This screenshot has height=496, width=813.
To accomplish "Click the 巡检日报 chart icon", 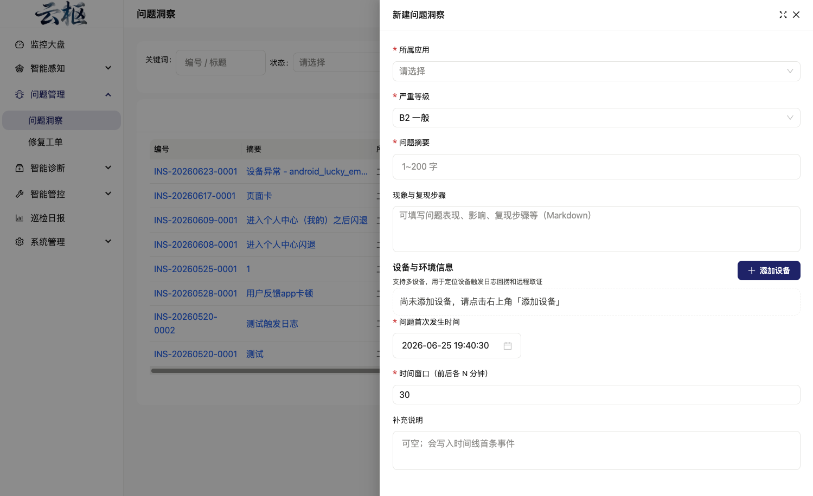I will (20, 218).
